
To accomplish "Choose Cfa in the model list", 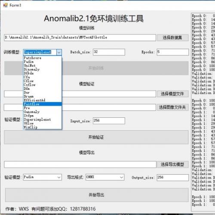I will pyautogui.click(x=43, y=77).
